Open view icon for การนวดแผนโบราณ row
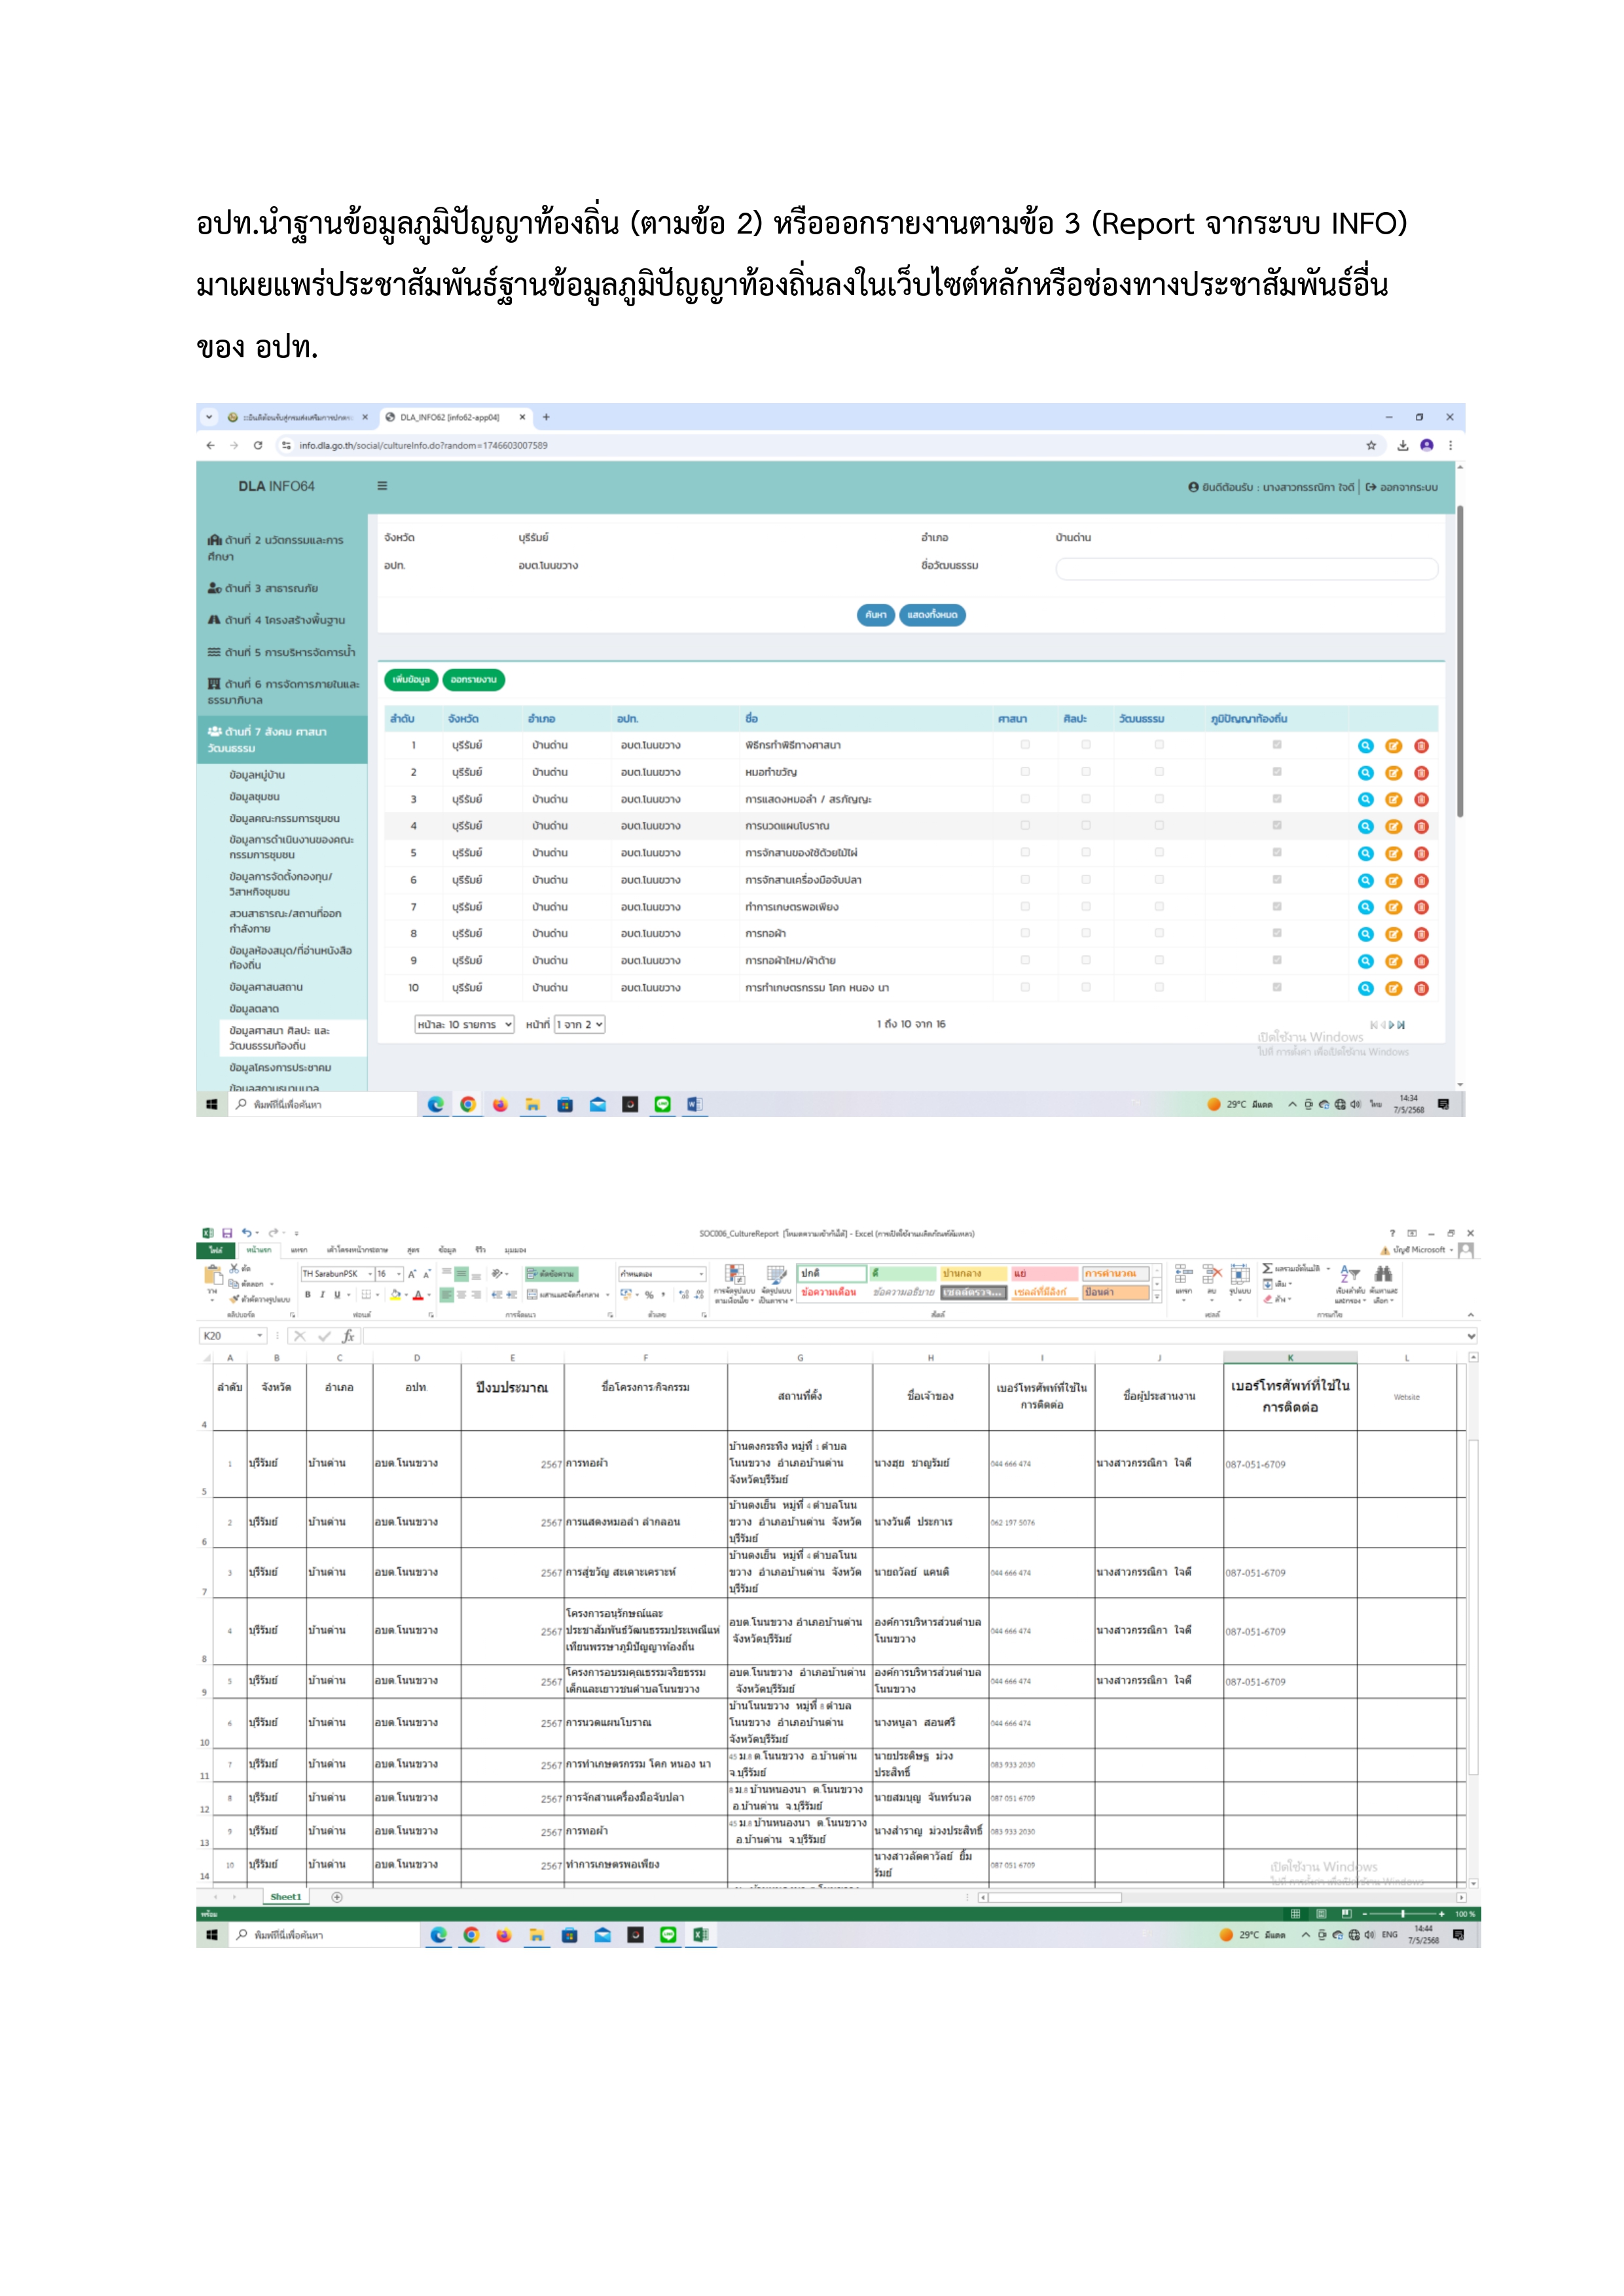This screenshot has height=2296, width=1624. (x=1365, y=827)
